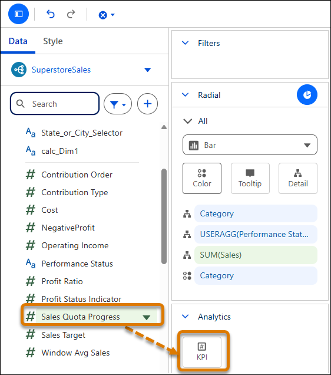Switch to the Data tab
The image size is (331, 375).
click(18, 41)
